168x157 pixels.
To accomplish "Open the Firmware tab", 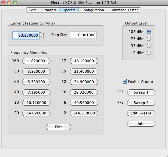I will [x=49, y=10].
